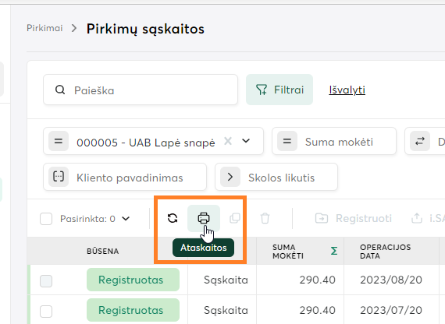This screenshot has height=324, width=445.
Task: Click Sąskaita cell in the 2023/07/20 row
Action: point(226,311)
